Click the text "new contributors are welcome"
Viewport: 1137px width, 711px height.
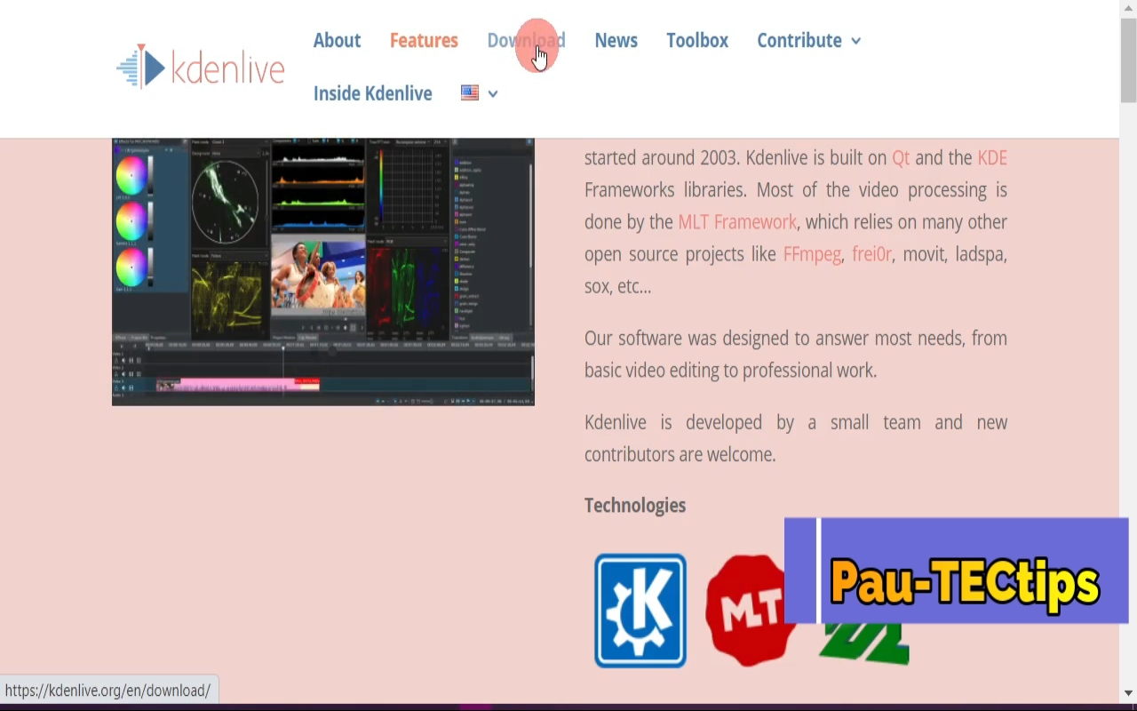click(x=796, y=438)
